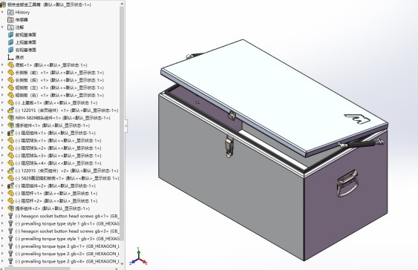Select the side carry handle on the toolbox
The image size is (418, 270).
347,183
